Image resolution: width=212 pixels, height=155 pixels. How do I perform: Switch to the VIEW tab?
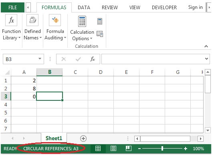click(135, 8)
